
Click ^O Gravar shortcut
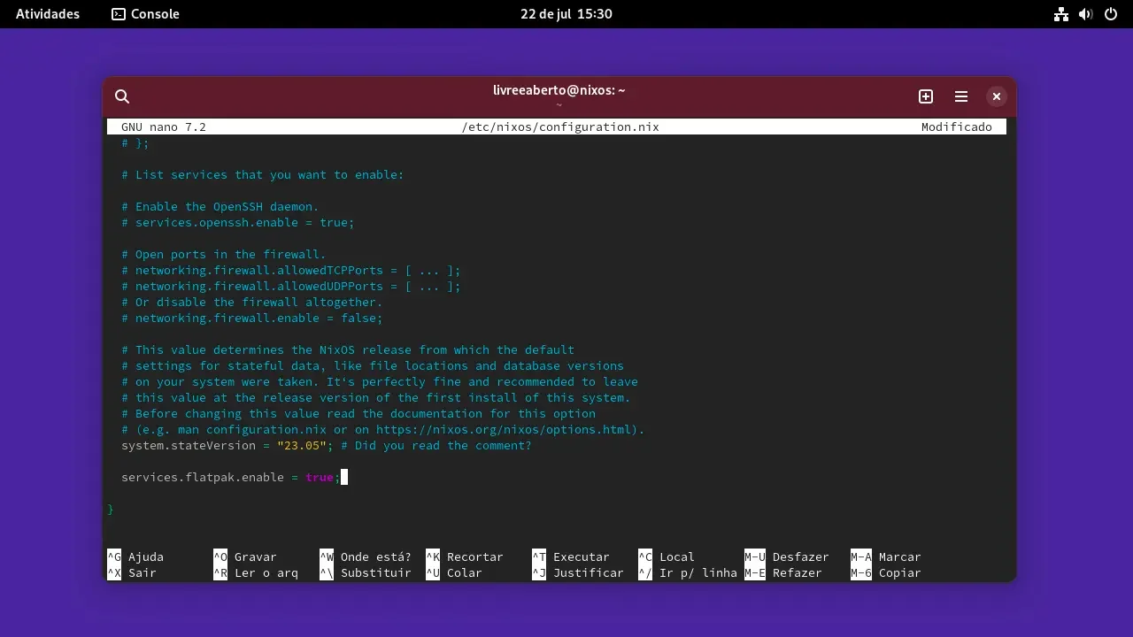245,557
